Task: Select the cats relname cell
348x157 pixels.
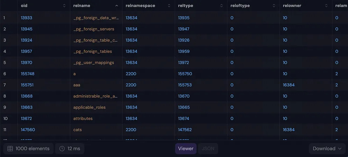Action: tap(78, 130)
